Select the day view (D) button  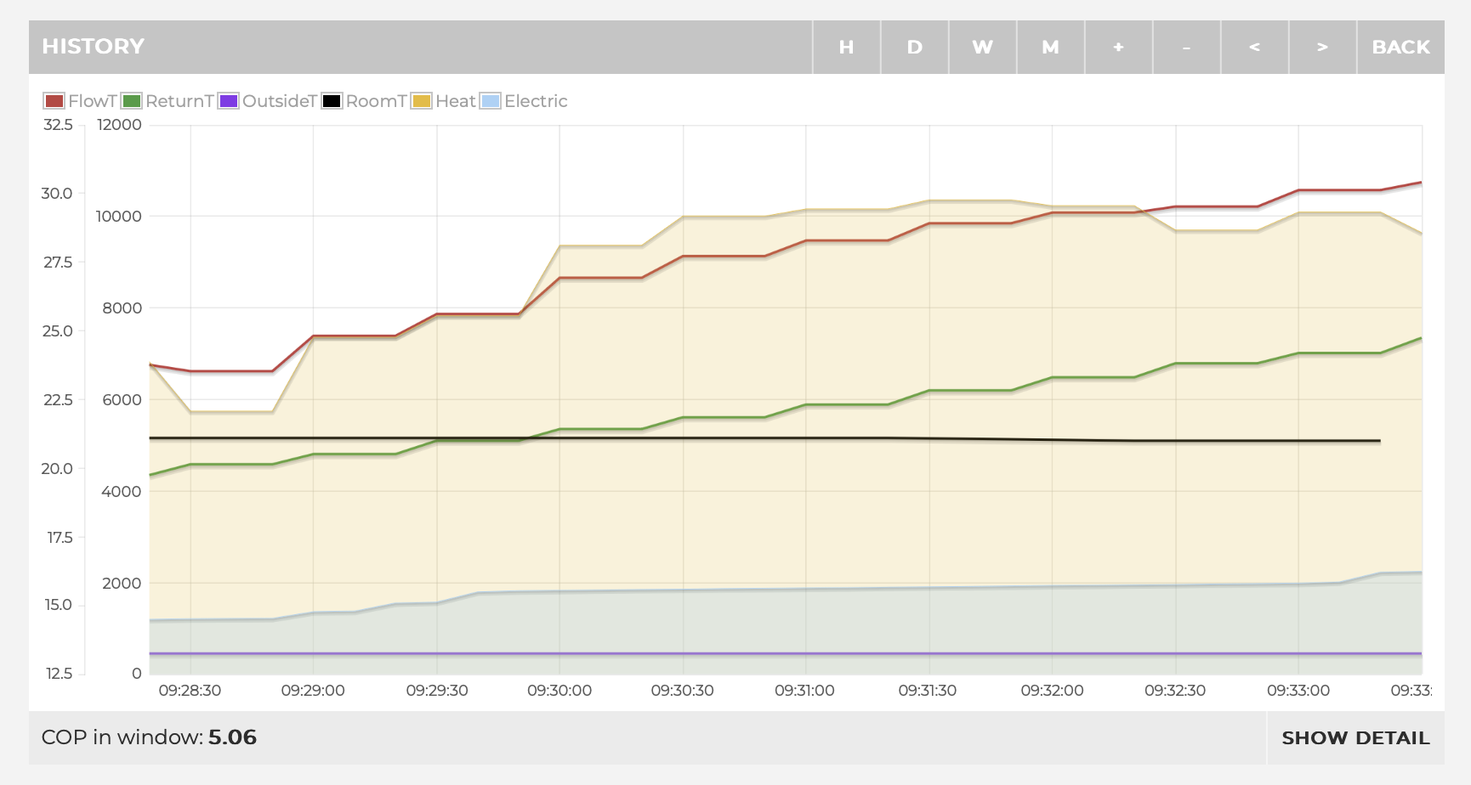pos(914,48)
